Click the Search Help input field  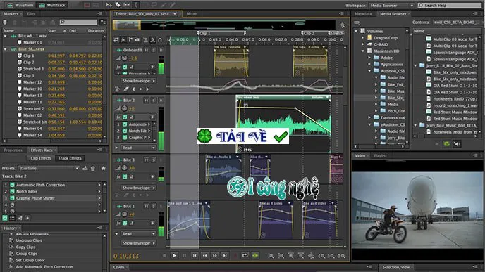point(450,5)
